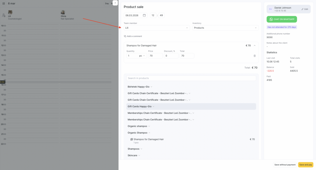The width and height of the screenshot is (316, 170).
Task: Click the grid icon beside 6 mar
Action: click(4, 3)
